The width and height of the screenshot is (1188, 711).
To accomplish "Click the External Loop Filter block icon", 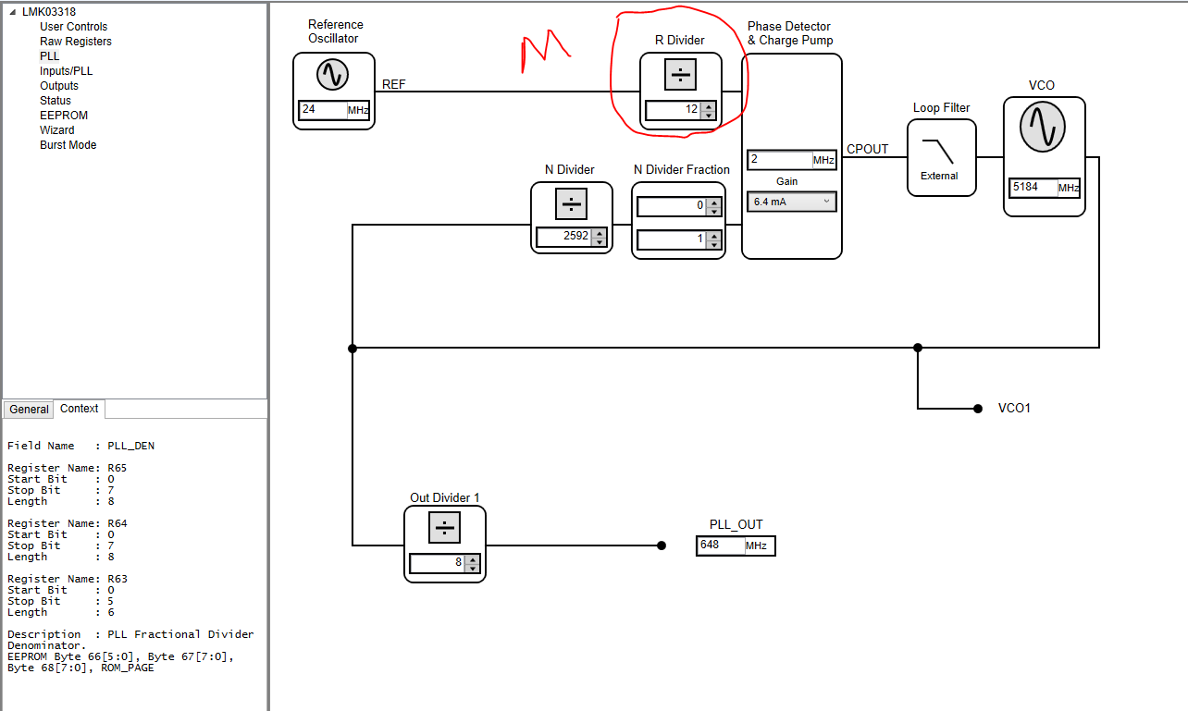I will coord(941,156).
